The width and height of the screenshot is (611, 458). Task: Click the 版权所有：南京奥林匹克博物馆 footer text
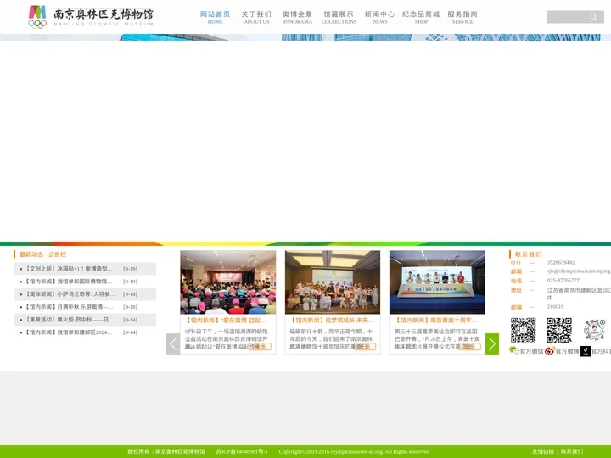click(x=166, y=451)
